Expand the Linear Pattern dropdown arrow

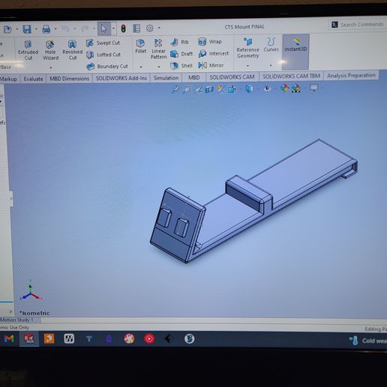pyautogui.click(x=159, y=67)
